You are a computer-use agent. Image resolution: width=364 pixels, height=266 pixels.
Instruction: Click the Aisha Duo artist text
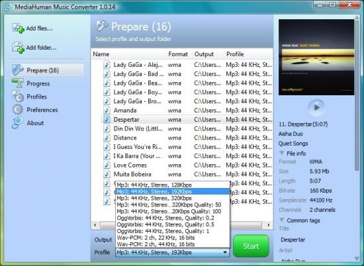click(x=291, y=134)
